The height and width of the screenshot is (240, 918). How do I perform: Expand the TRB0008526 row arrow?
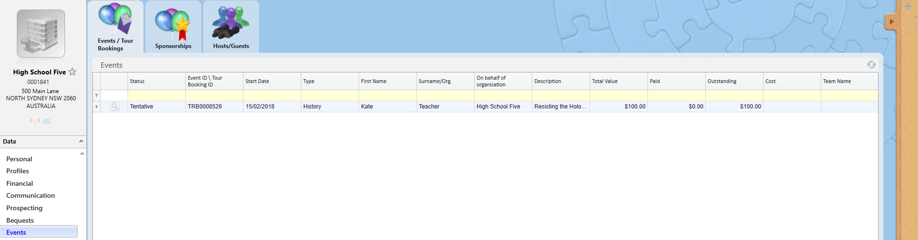coord(97,107)
